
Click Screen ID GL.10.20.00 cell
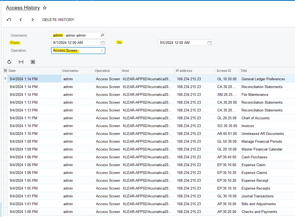click(x=227, y=79)
